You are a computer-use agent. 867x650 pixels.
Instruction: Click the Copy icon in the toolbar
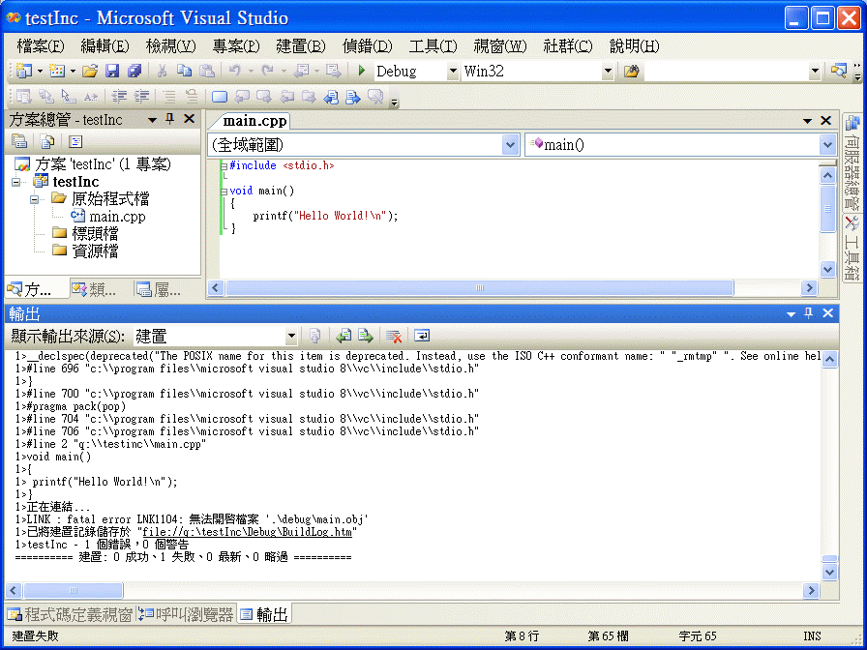[x=184, y=71]
